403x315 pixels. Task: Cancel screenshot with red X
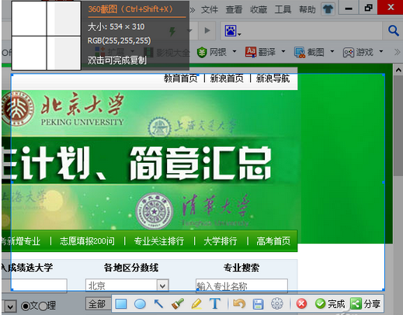[x=301, y=304]
